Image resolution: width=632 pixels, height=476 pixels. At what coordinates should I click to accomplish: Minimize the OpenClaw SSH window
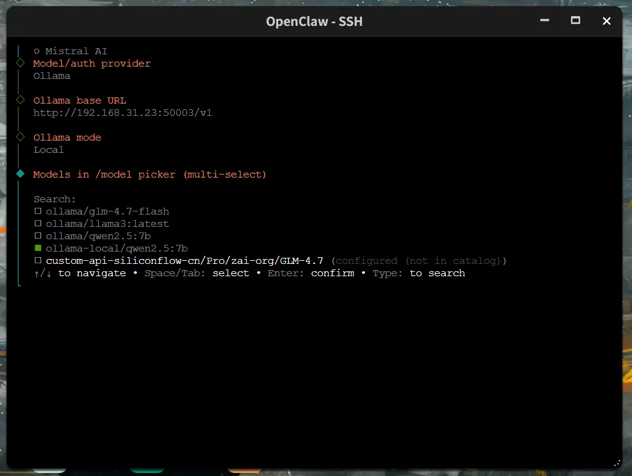[544, 20]
